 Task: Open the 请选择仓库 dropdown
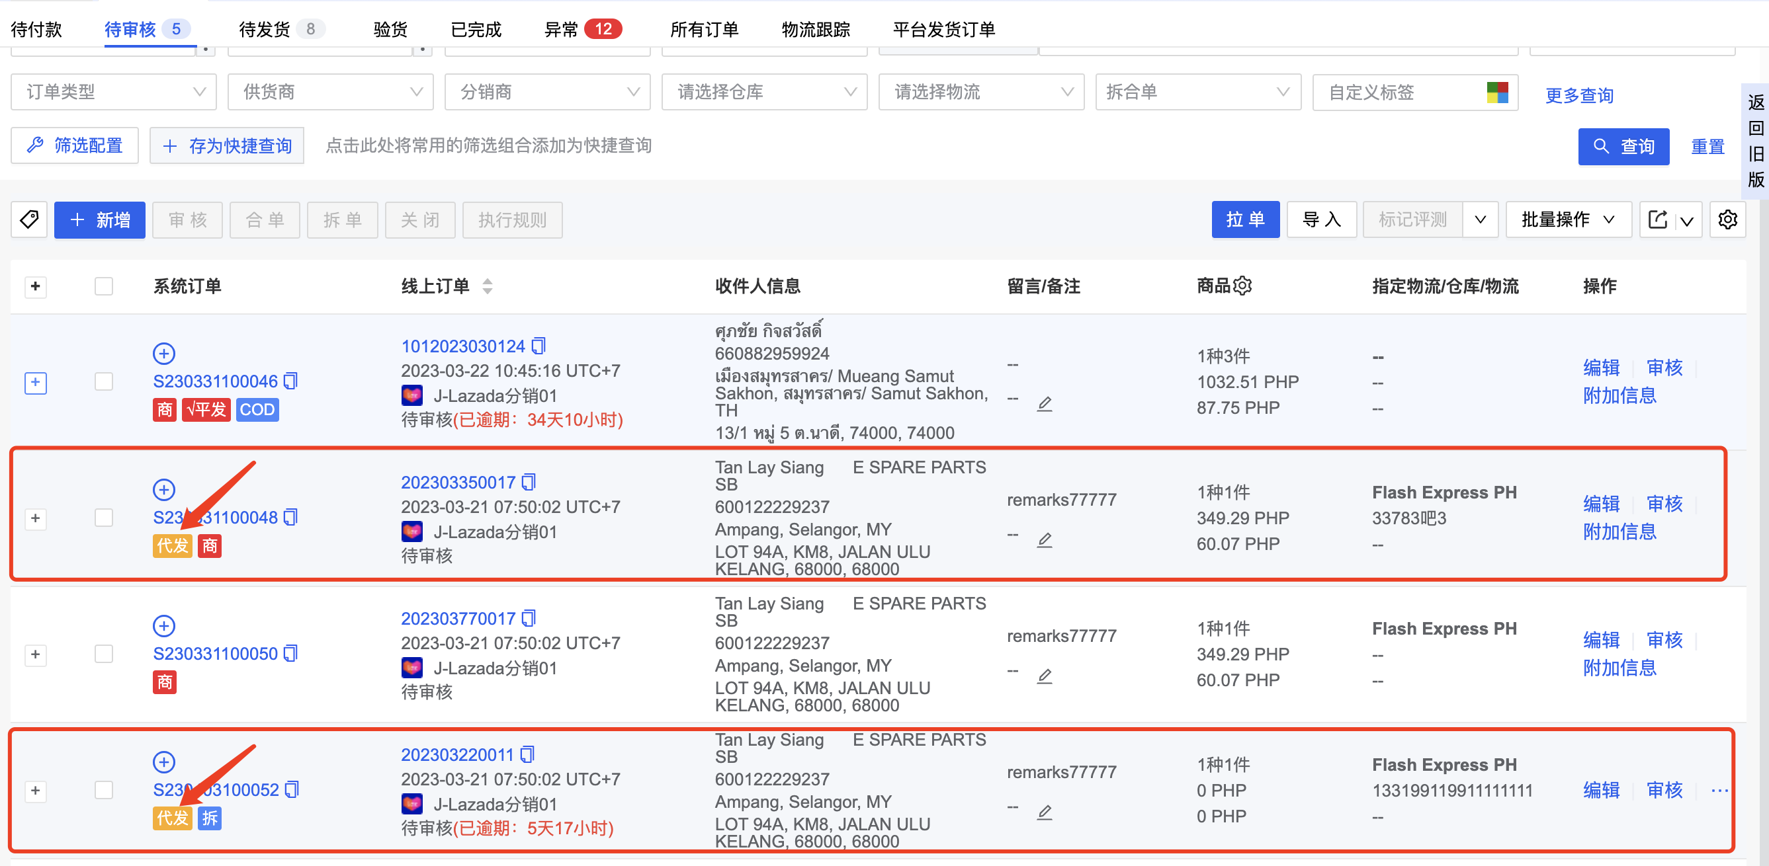tap(765, 92)
